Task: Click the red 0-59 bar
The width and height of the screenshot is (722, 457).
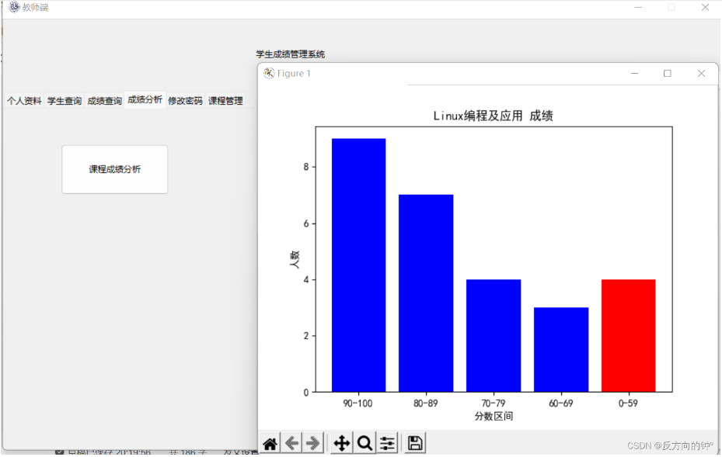Action: 629,336
